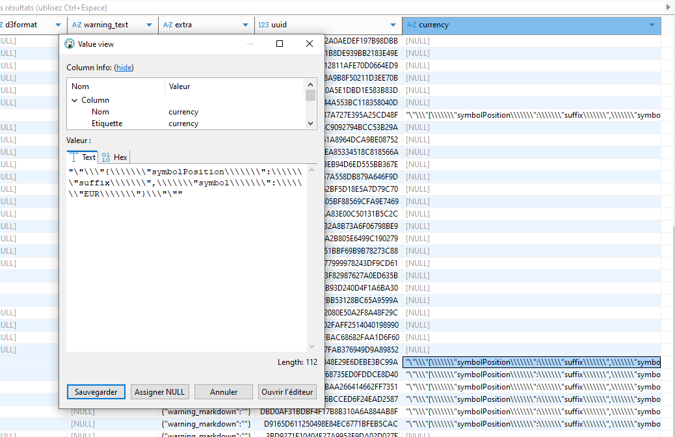
Task: Click the Sauvegarder button
Action: coord(96,391)
